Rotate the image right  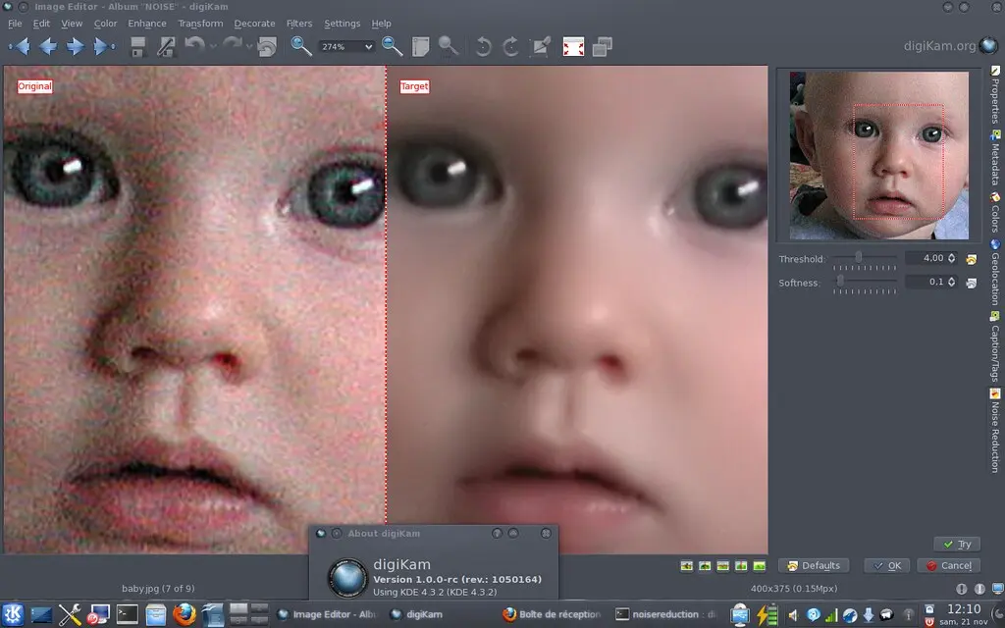pos(510,46)
